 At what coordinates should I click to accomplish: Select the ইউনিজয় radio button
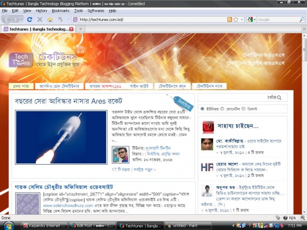(203, 109)
